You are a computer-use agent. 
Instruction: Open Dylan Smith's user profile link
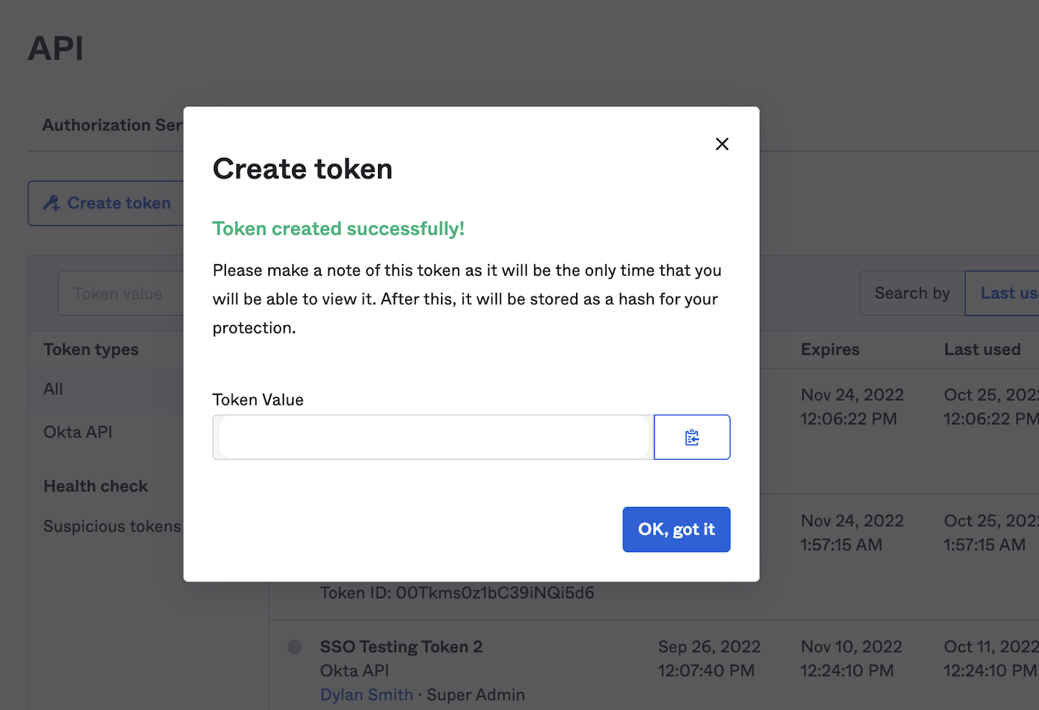pyautogui.click(x=366, y=694)
